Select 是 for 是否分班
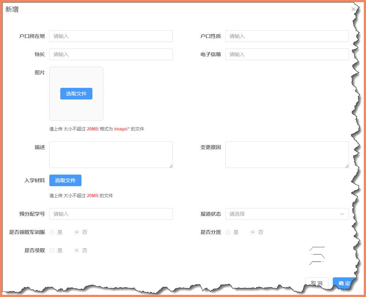The width and height of the screenshot is (366, 297). pos(228,232)
